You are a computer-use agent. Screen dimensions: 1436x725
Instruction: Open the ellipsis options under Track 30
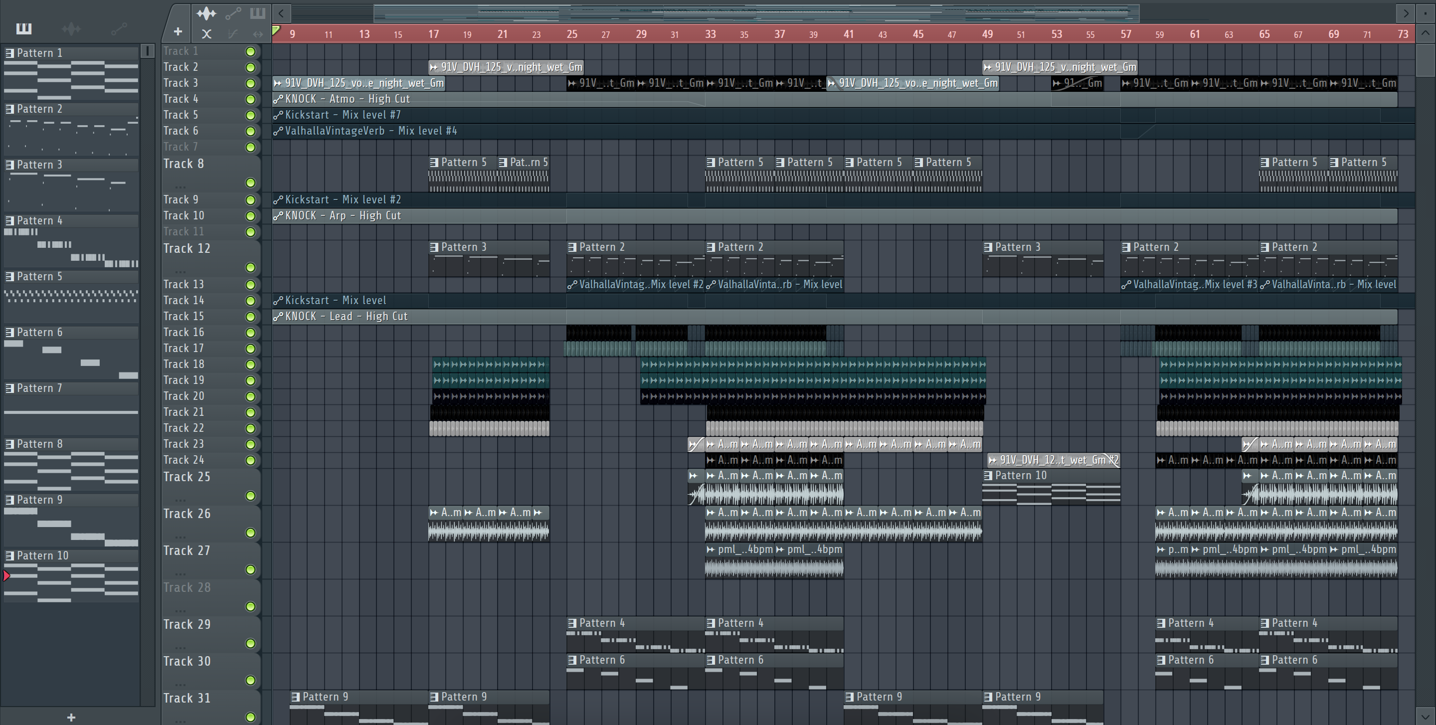point(179,684)
